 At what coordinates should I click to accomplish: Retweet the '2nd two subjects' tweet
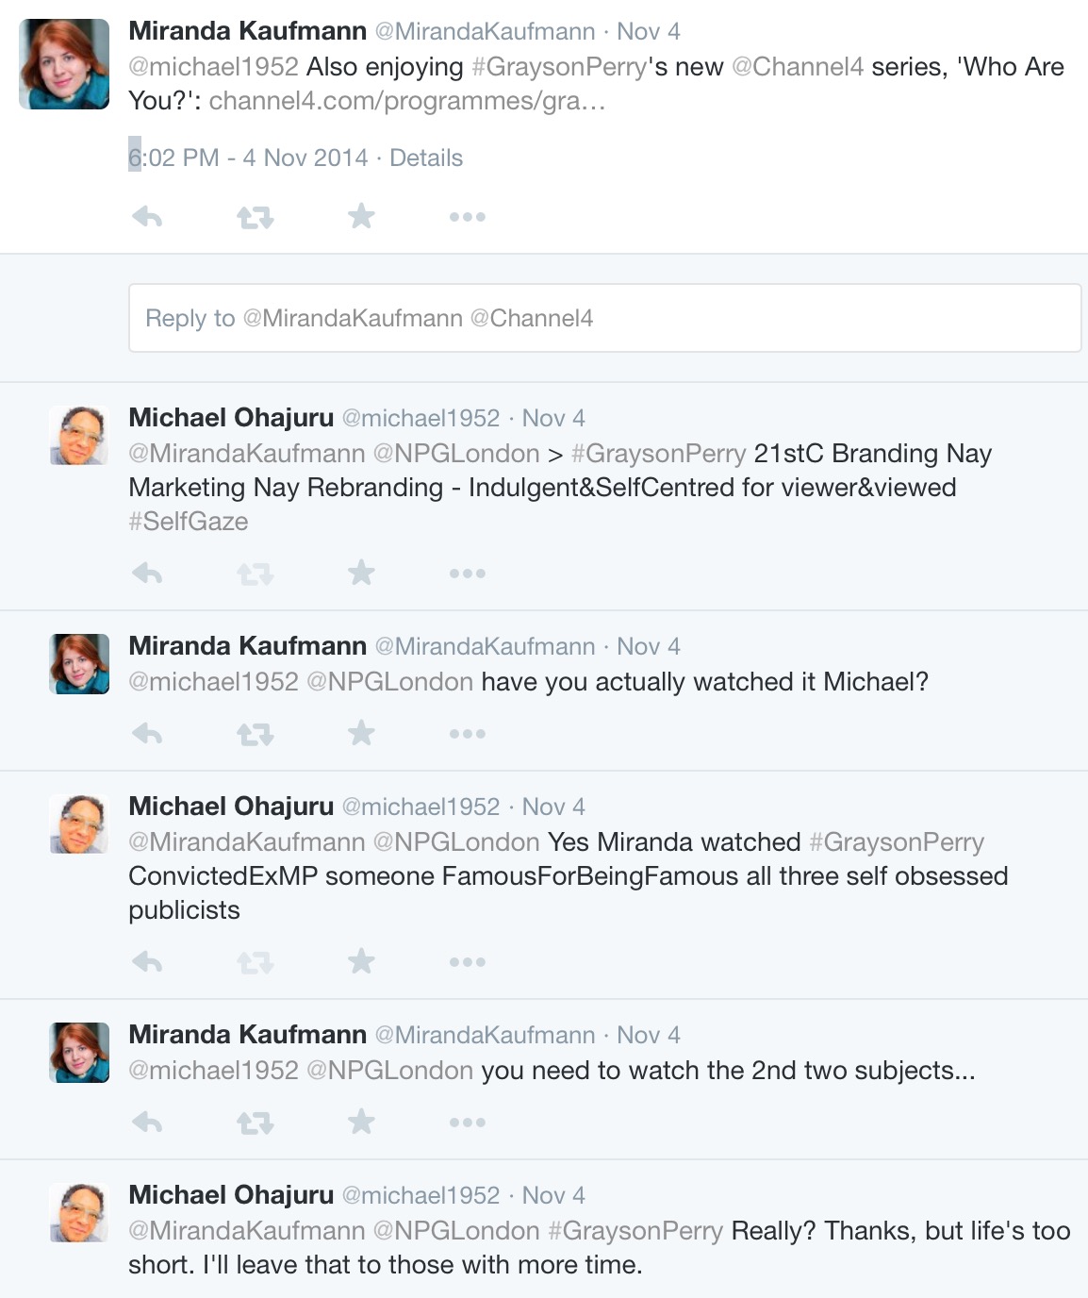pyautogui.click(x=255, y=1123)
